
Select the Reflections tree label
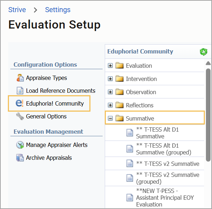coord(139,105)
